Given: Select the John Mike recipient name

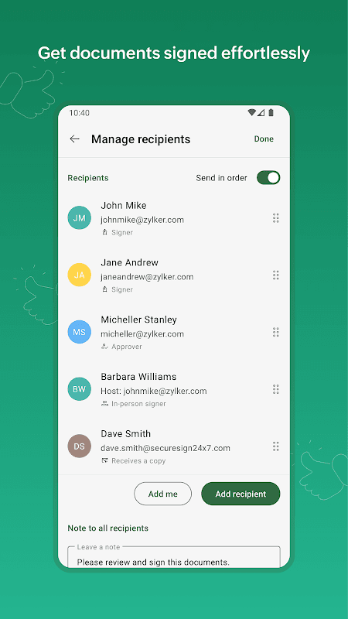Looking at the screenshot, I should point(124,205).
